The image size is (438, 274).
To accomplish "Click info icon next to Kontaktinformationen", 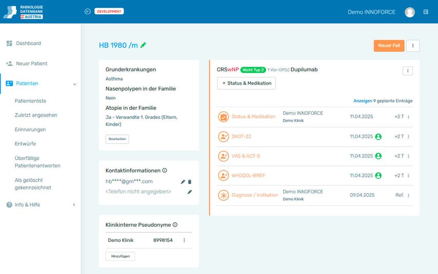I will coord(165,170).
